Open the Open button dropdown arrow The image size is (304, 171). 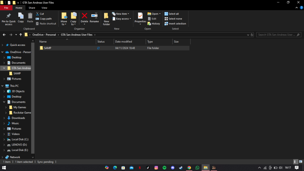(x=160, y=14)
